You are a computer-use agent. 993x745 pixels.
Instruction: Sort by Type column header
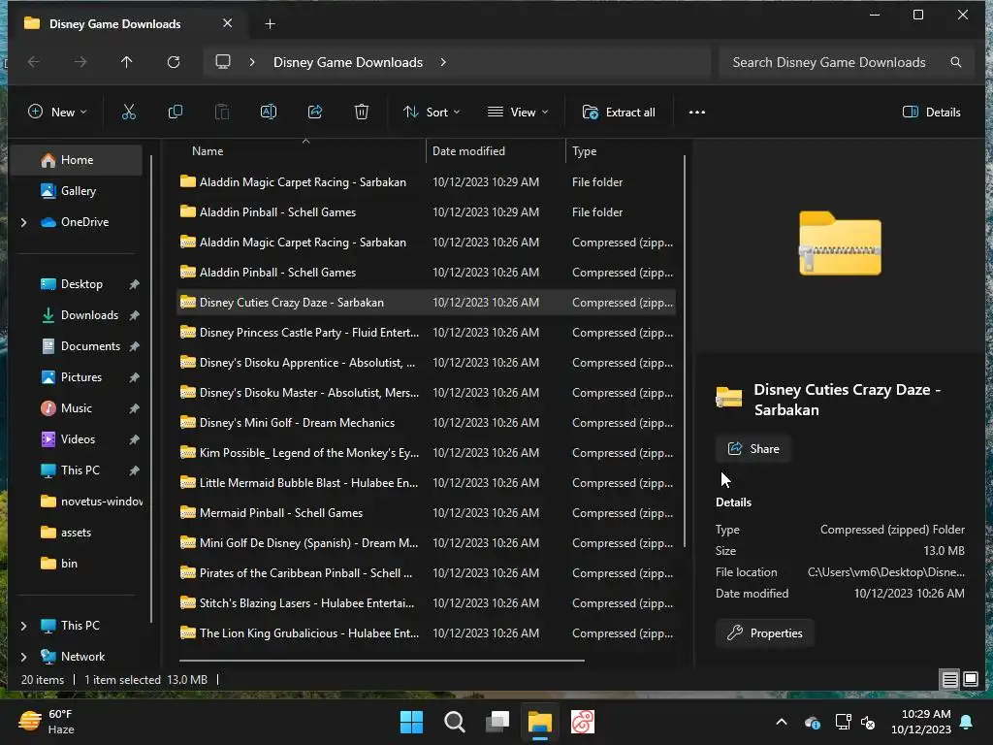[x=624, y=151]
